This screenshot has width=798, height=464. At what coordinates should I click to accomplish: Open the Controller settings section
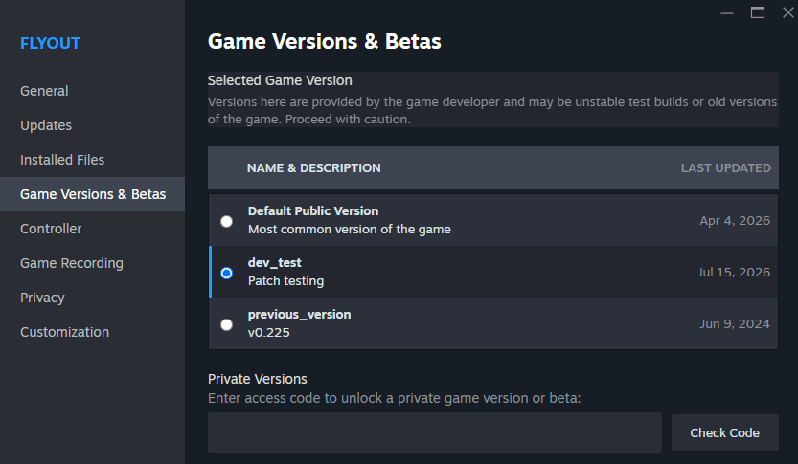click(x=51, y=229)
